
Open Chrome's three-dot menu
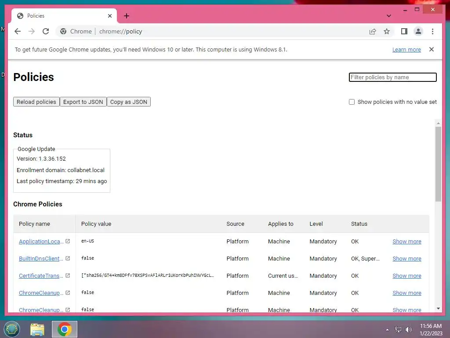pyautogui.click(x=432, y=31)
